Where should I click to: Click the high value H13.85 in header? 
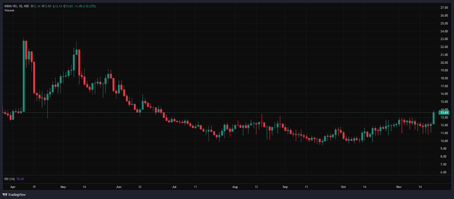(x=47, y=6)
